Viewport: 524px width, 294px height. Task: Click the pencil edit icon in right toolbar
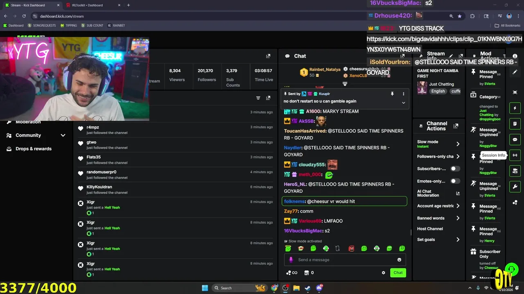click(515, 72)
